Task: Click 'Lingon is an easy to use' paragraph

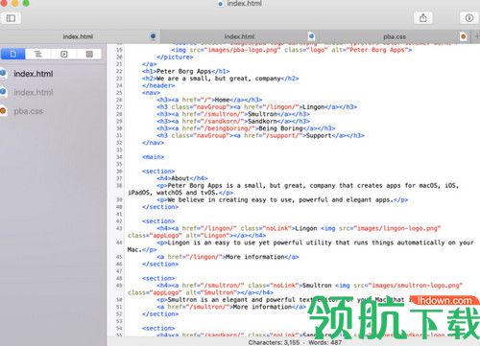Action: pyautogui.click(x=300, y=246)
